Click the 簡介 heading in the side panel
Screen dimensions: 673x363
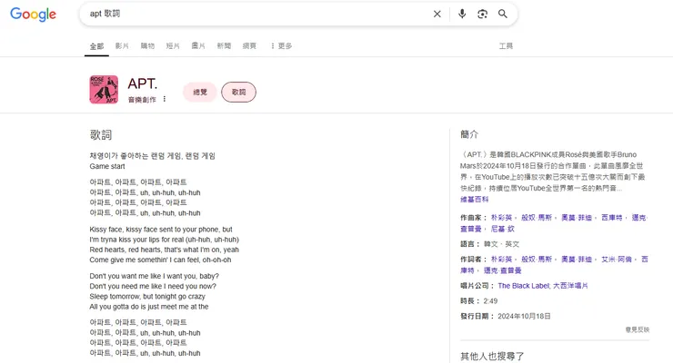click(x=469, y=134)
